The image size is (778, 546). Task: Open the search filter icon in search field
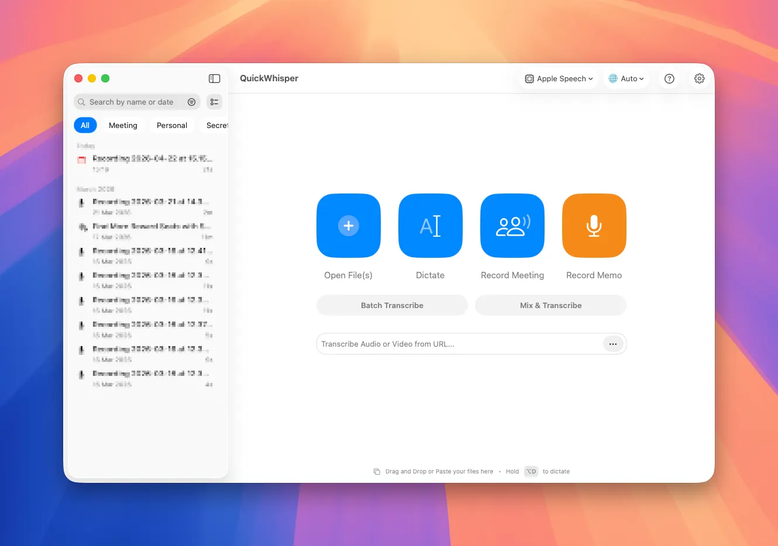[191, 102]
